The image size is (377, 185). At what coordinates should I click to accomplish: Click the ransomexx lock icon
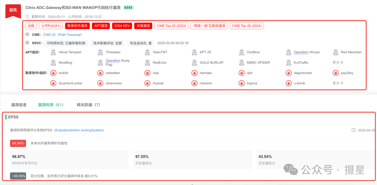100,83
